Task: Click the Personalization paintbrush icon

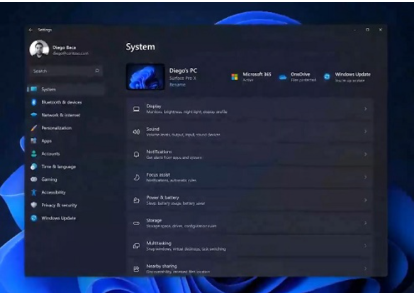Action: point(34,128)
